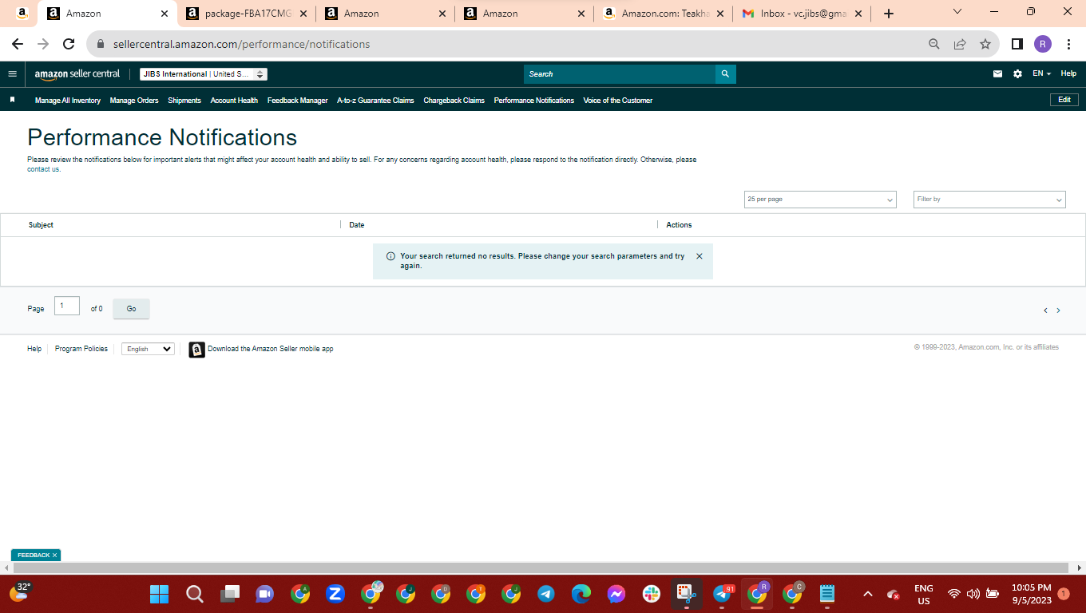This screenshot has height=613, width=1086.
Task: Click the Help link in the top header
Action: click(x=1068, y=73)
